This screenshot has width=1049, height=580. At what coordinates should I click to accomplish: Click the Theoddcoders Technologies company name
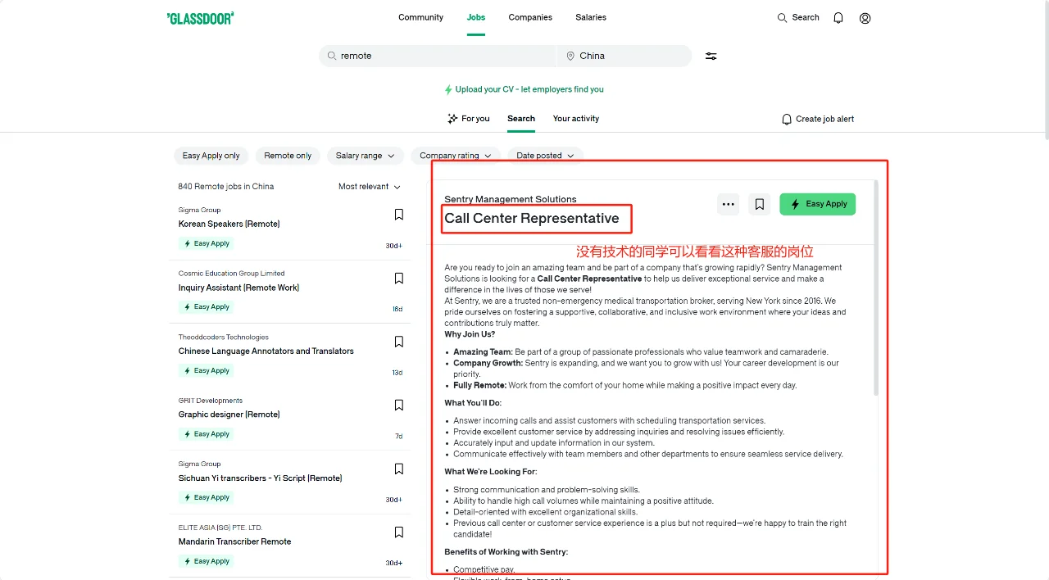coord(224,338)
